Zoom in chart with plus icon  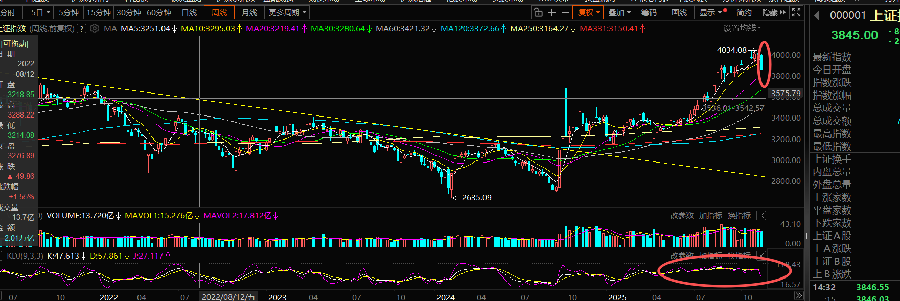552,12
